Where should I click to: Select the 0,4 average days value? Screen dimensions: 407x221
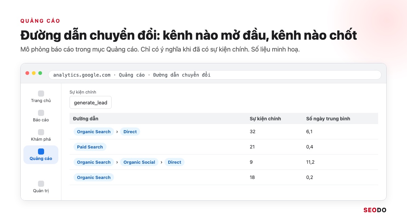click(309, 147)
